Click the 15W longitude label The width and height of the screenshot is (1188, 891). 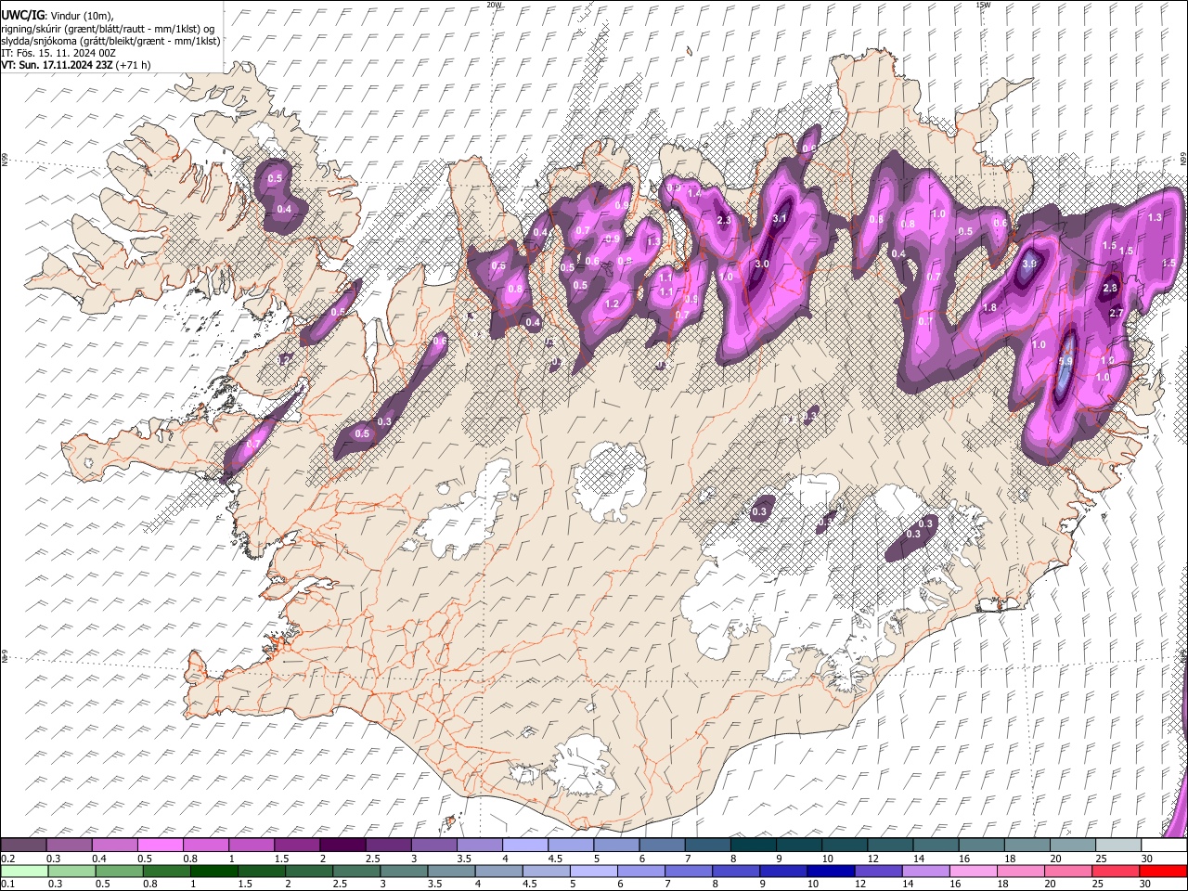(x=983, y=5)
